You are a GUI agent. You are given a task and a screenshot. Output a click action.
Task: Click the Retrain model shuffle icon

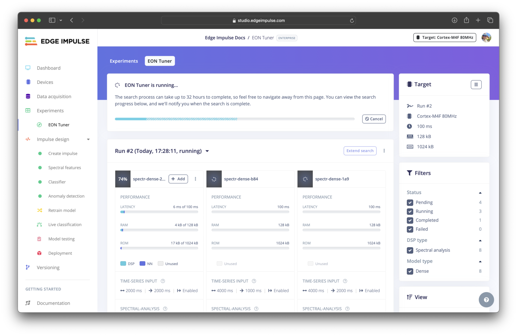(40, 210)
